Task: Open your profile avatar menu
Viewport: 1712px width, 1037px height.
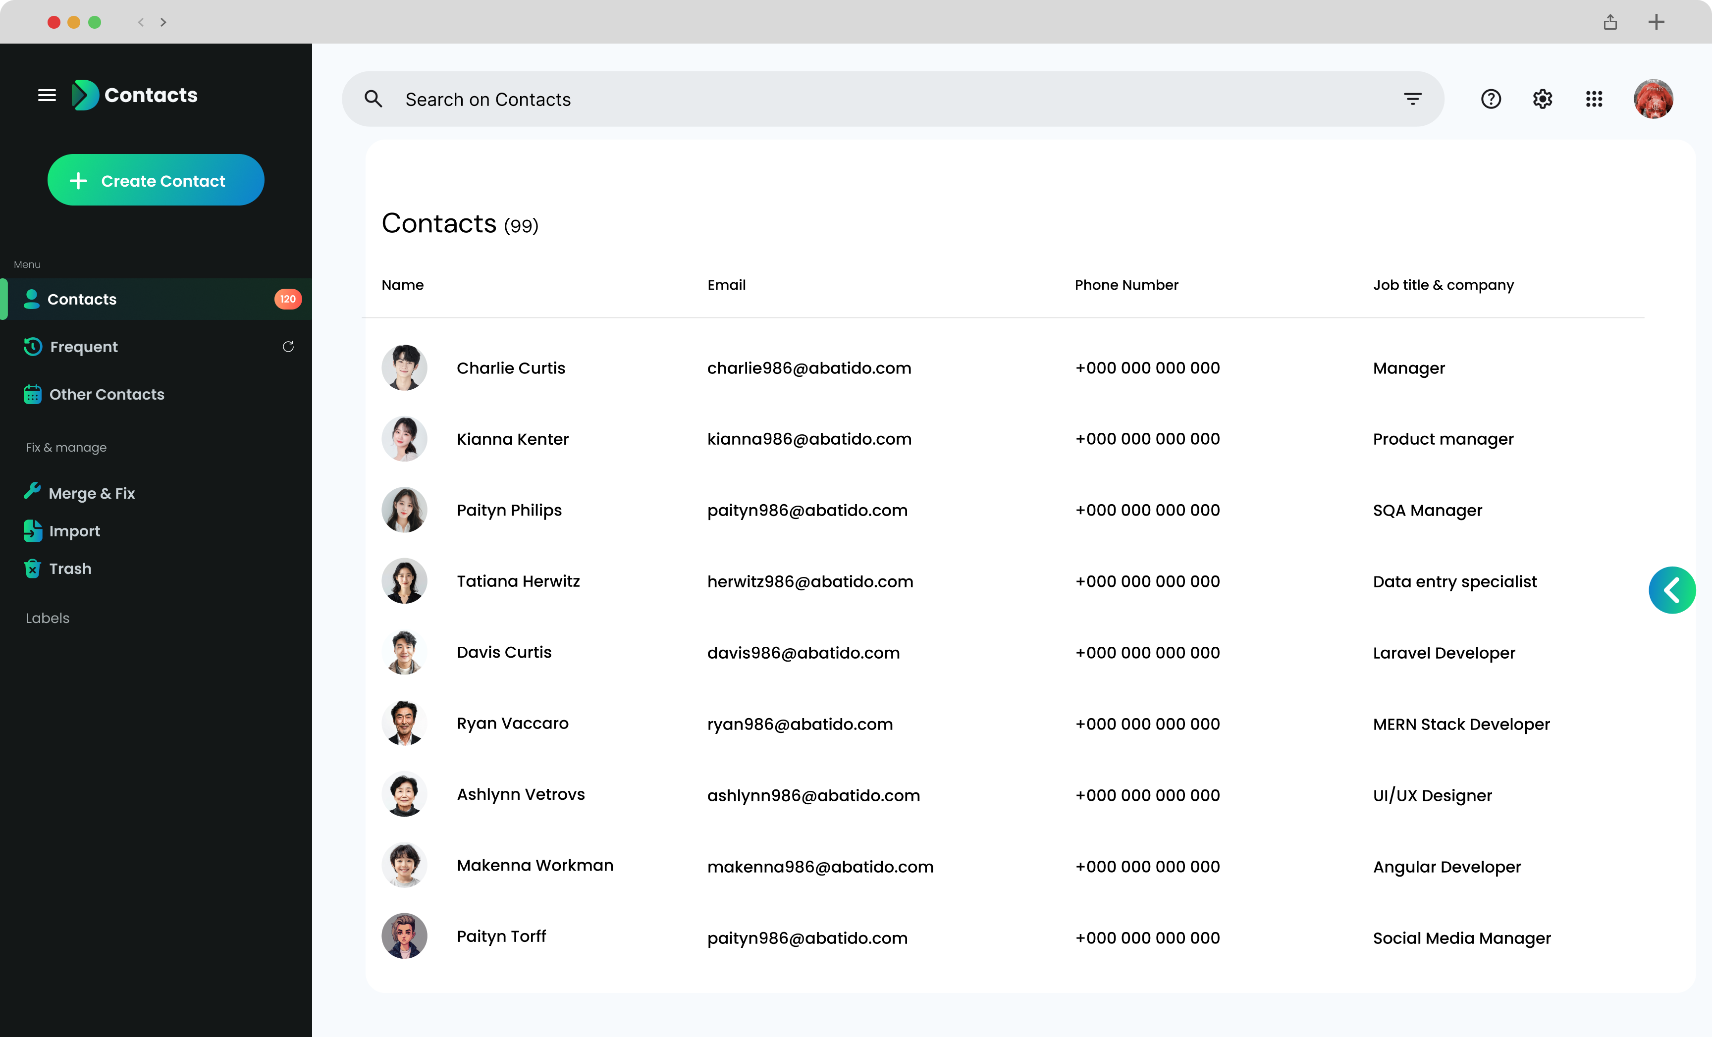Action: click(x=1654, y=99)
